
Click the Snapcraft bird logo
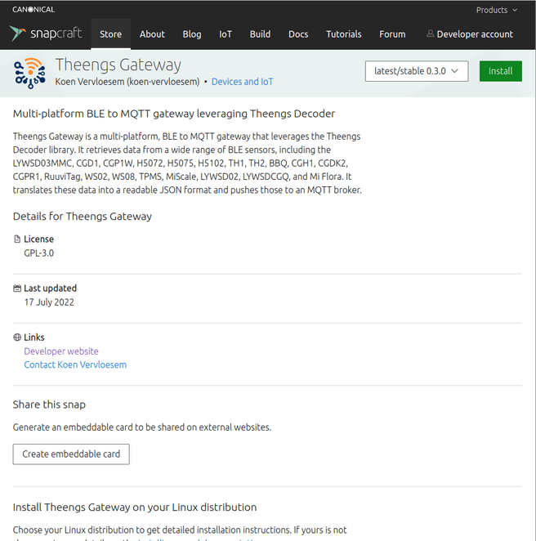click(17, 34)
